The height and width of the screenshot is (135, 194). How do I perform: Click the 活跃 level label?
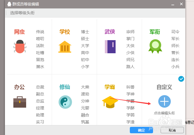(40, 46)
